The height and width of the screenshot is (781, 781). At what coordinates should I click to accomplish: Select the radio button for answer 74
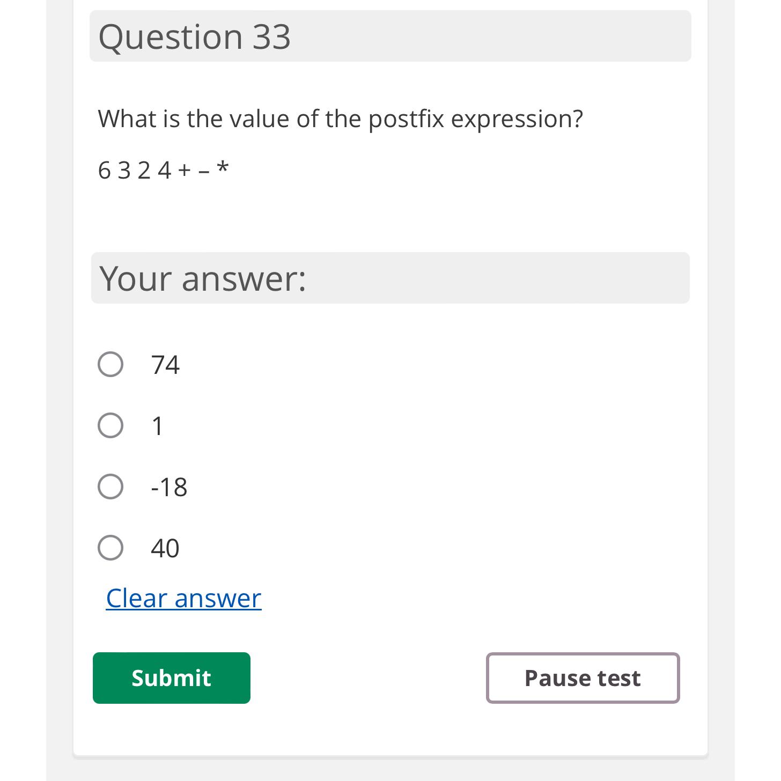(110, 364)
